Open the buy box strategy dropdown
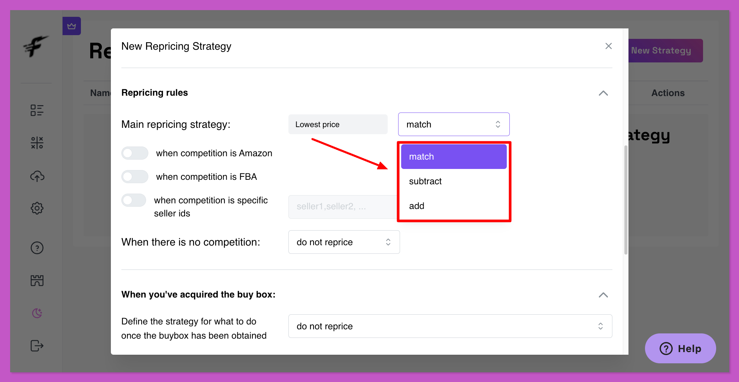739x382 pixels. pyautogui.click(x=450, y=326)
